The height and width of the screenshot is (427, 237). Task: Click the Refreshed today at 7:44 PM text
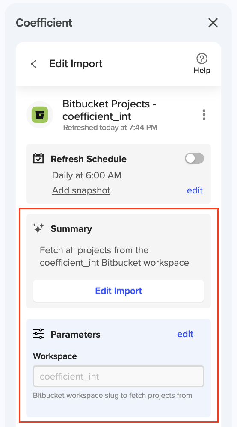coord(110,128)
